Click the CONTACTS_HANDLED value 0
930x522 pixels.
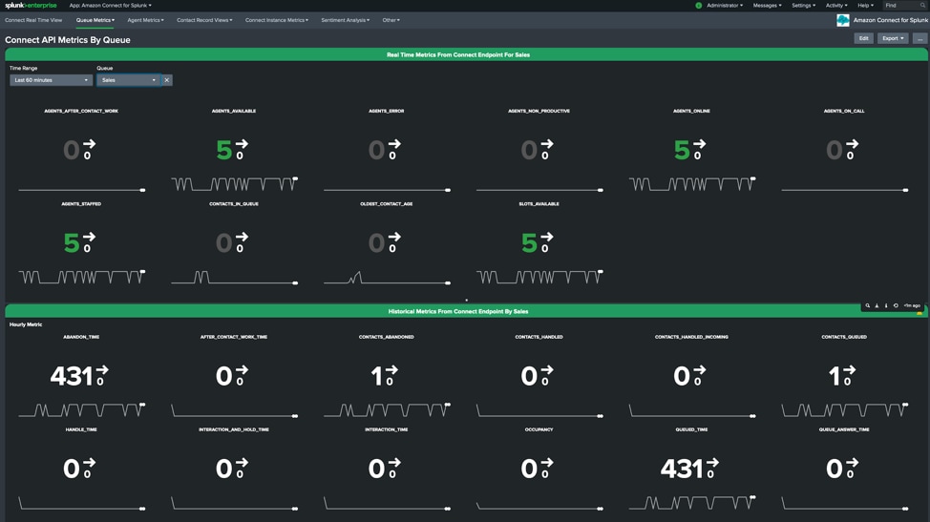529,376
